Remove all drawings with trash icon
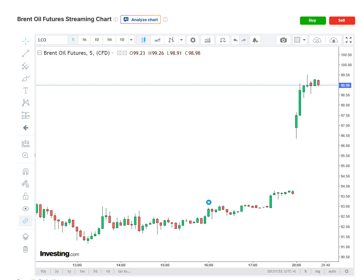The height and width of the screenshot is (280, 359). coord(25,249)
